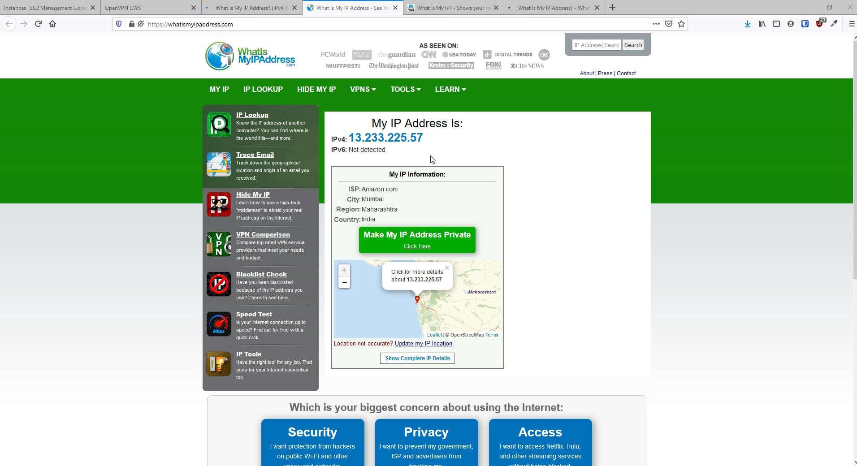Viewport: 857px width, 466px height.
Task: Toggle Enhanced Tracking Protection shield
Action: click(x=117, y=24)
